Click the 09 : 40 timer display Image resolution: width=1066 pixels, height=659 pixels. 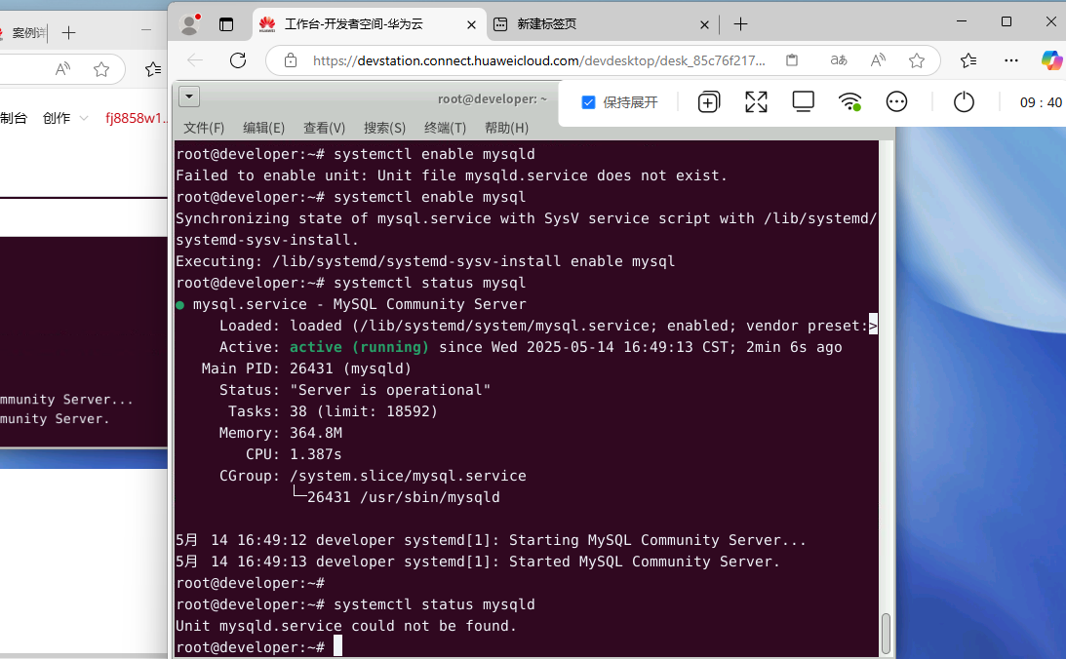tap(1041, 102)
